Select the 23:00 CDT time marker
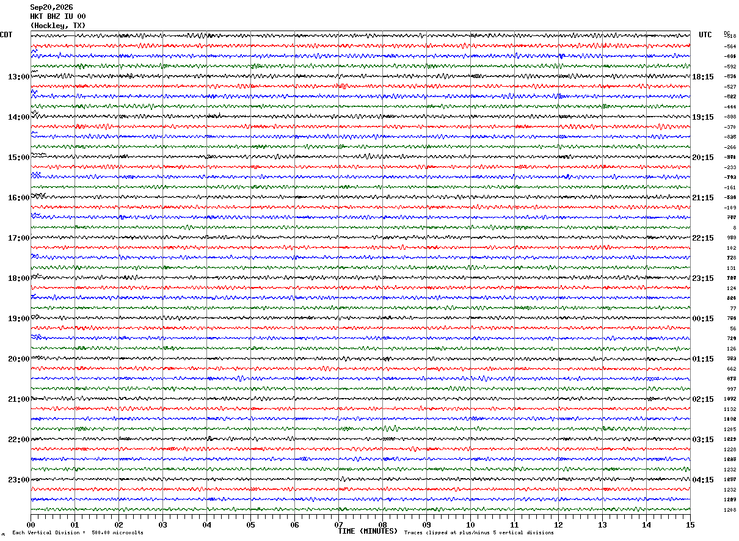739x541 pixels. [x=18, y=480]
